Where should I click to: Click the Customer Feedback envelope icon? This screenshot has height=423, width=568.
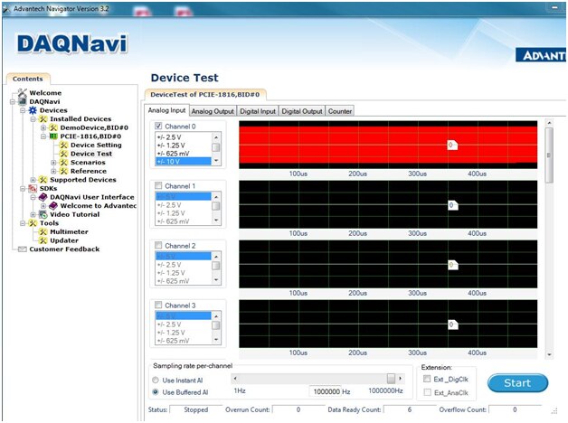23,249
